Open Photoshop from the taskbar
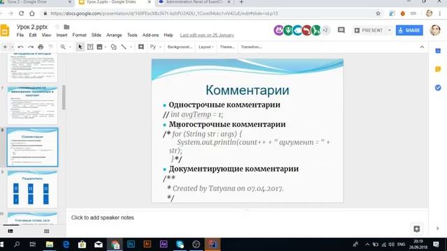 pos(131,244)
